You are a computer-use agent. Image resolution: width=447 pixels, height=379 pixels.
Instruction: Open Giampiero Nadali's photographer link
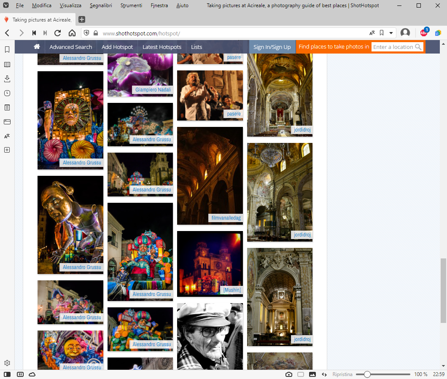point(153,90)
